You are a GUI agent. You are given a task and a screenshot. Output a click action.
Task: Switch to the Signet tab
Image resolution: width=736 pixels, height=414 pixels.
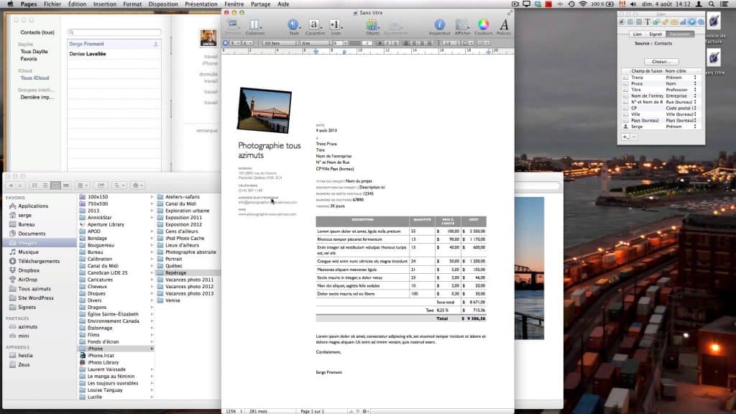pyautogui.click(x=655, y=34)
